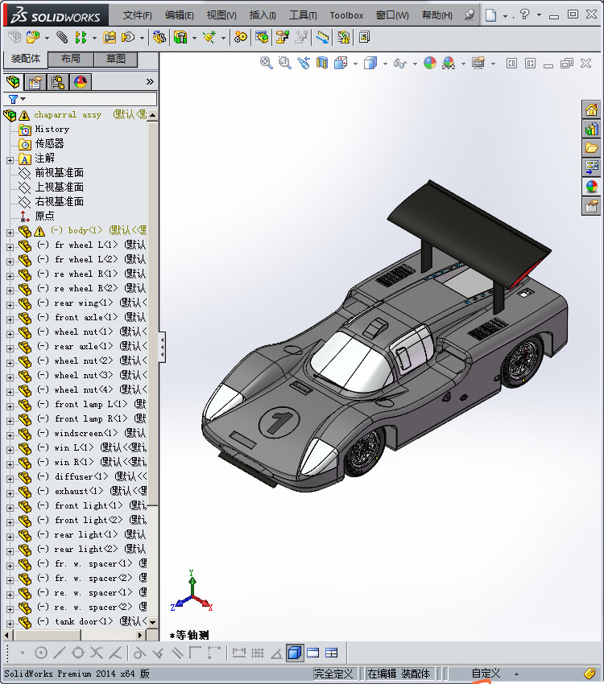604x684 pixels.
Task: Click the New Motion Study icon
Action: pyautogui.click(x=241, y=38)
